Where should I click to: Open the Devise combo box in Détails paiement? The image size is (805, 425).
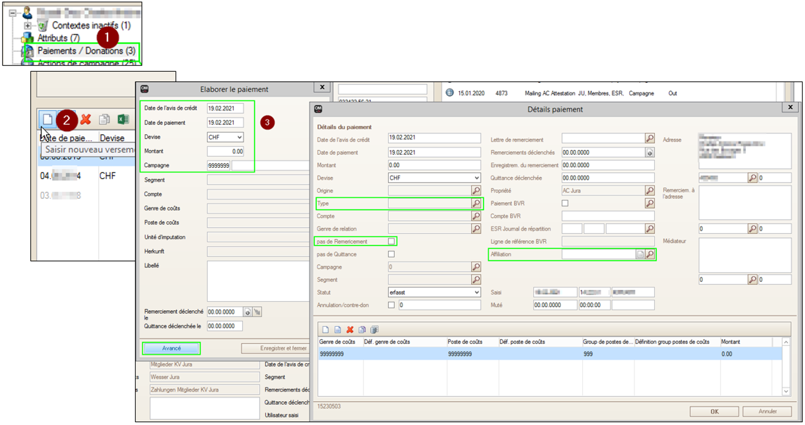[434, 178]
